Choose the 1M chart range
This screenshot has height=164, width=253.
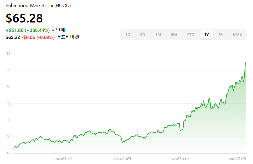point(158,35)
